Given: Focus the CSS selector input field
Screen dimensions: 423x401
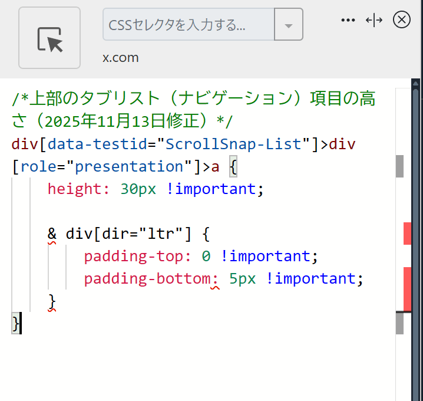Looking at the screenshot, I should [x=189, y=25].
